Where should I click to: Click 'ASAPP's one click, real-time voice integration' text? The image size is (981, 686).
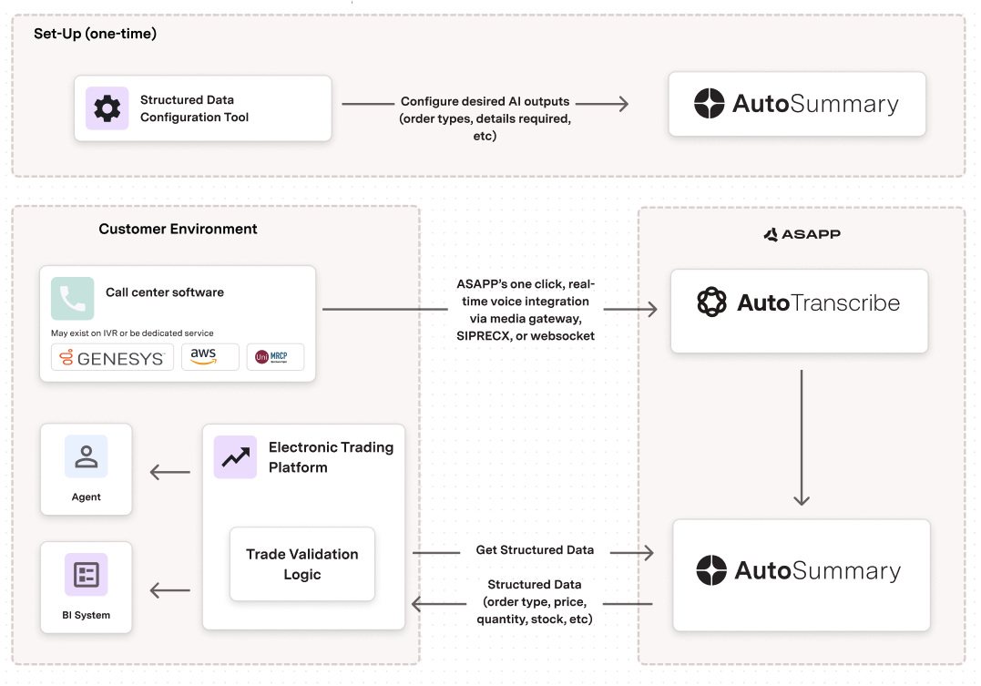526,310
